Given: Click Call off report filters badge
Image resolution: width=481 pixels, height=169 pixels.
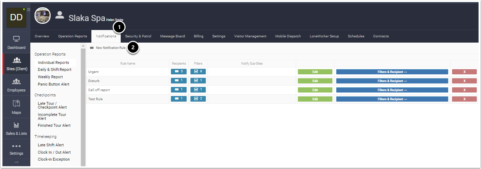Looking at the screenshot, I should tap(198, 90).
